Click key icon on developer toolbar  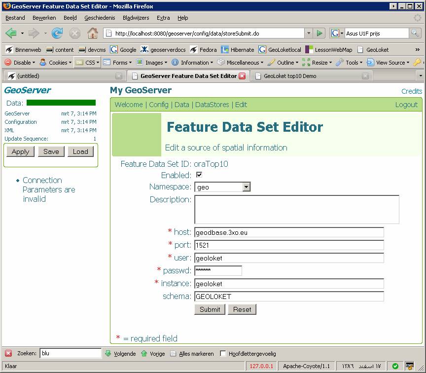coord(417,63)
